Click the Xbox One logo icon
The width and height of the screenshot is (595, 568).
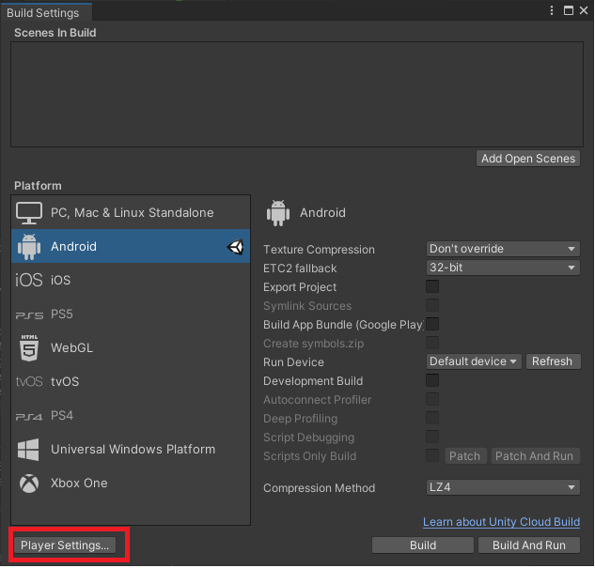click(29, 484)
